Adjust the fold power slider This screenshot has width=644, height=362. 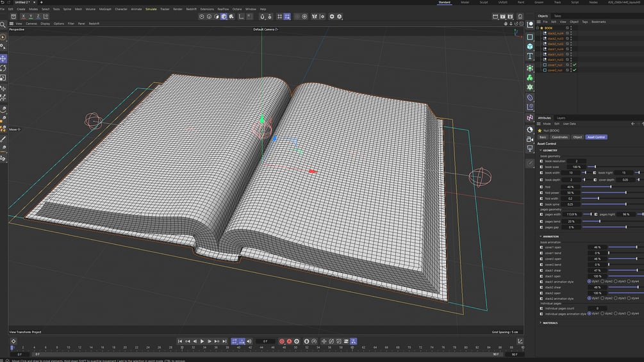[x=604, y=192]
